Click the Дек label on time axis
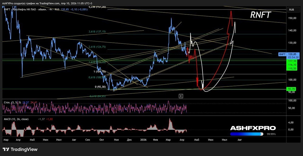The image size is (303, 156). click(129, 139)
